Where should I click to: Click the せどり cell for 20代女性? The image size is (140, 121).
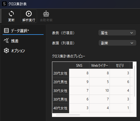click(120, 73)
